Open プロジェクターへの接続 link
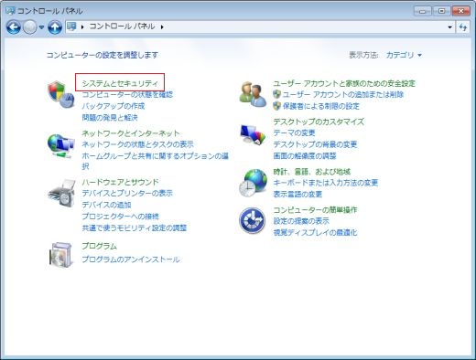 (120, 217)
